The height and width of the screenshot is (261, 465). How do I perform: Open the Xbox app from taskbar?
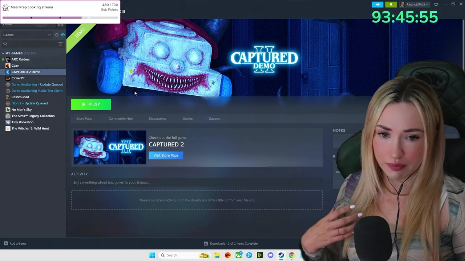tap(238, 255)
